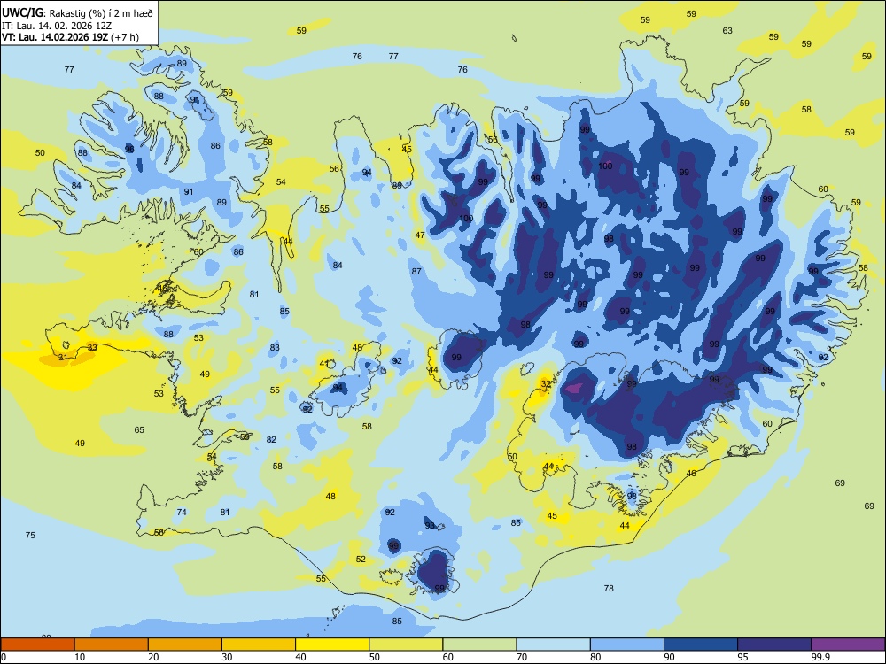
Task: Click the medium blue 80–90 legend swatch
Action: (x=627, y=645)
